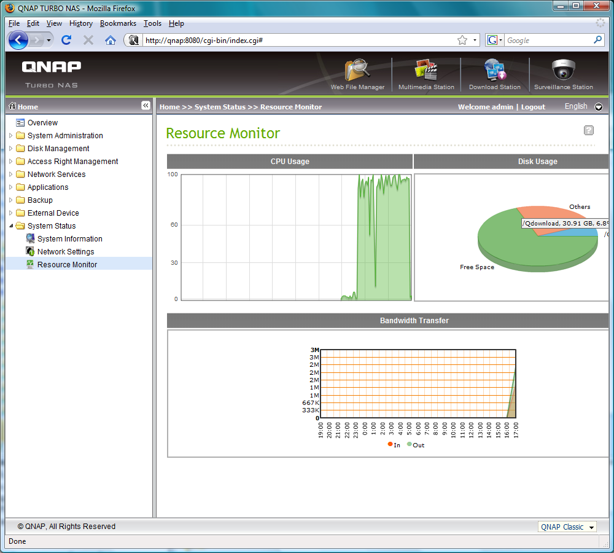Expand System Administration tree node
The image size is (614, 553).
click(x=11, y=135)
